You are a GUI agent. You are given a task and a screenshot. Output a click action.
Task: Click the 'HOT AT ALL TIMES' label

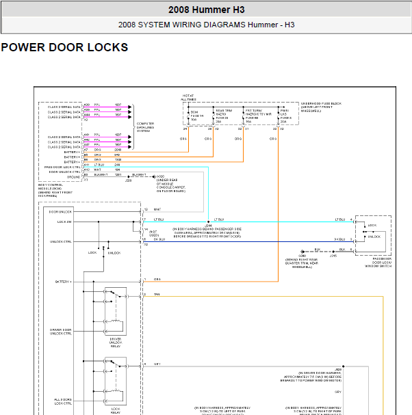188,97
